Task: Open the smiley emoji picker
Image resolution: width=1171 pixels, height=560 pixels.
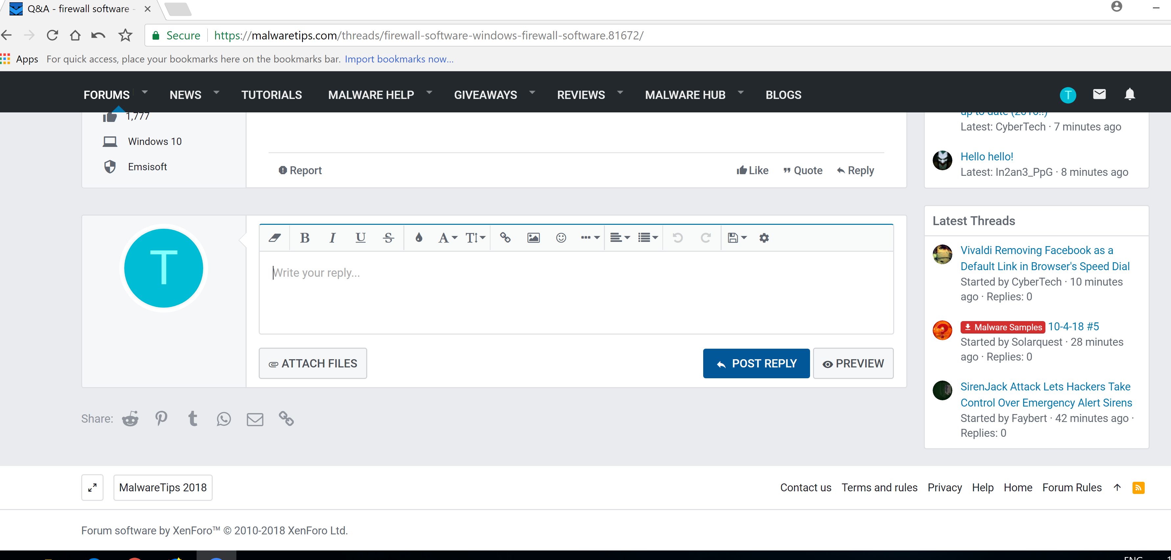Action: coord(561,238)
